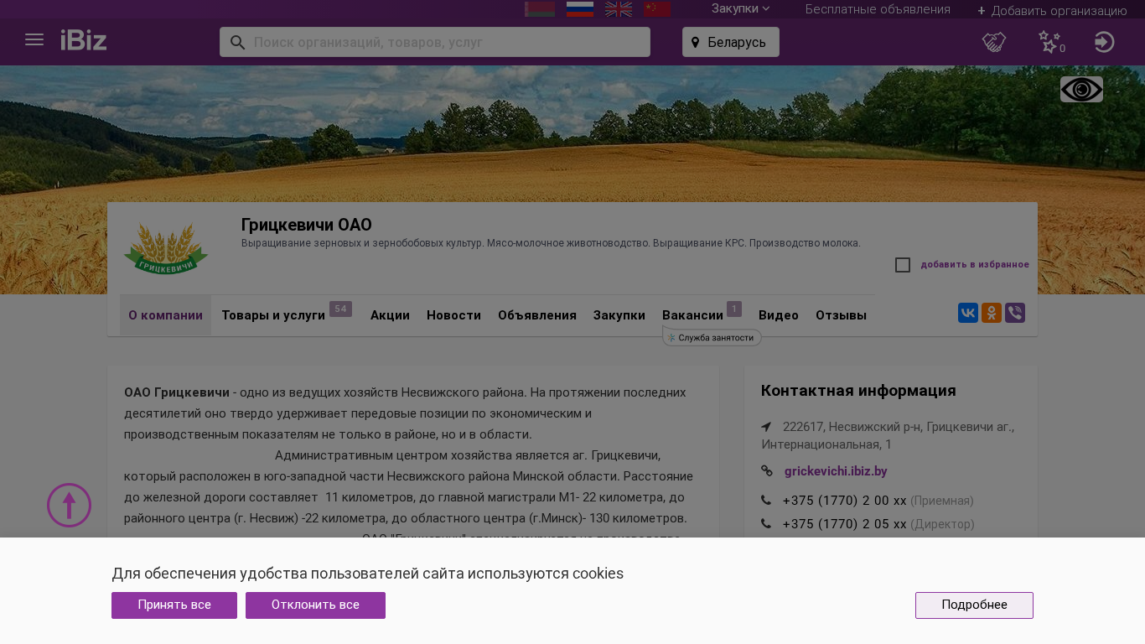Tick the добавить в избранное checkbox

(903, 265)
